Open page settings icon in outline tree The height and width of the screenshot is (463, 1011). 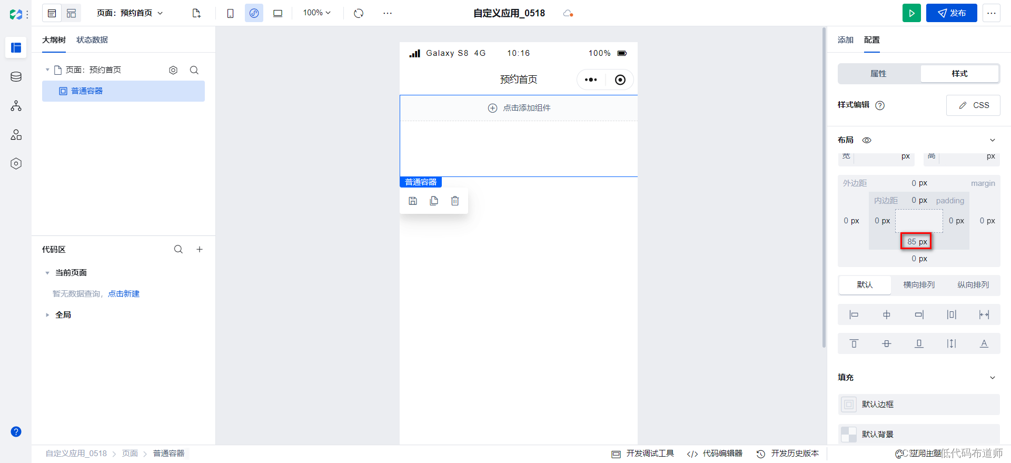click(173, 70)
